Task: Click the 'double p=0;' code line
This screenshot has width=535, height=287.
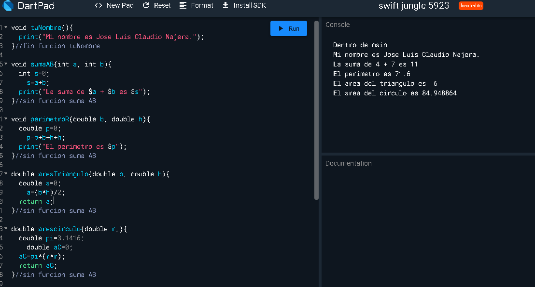Action: click(40, 129)
